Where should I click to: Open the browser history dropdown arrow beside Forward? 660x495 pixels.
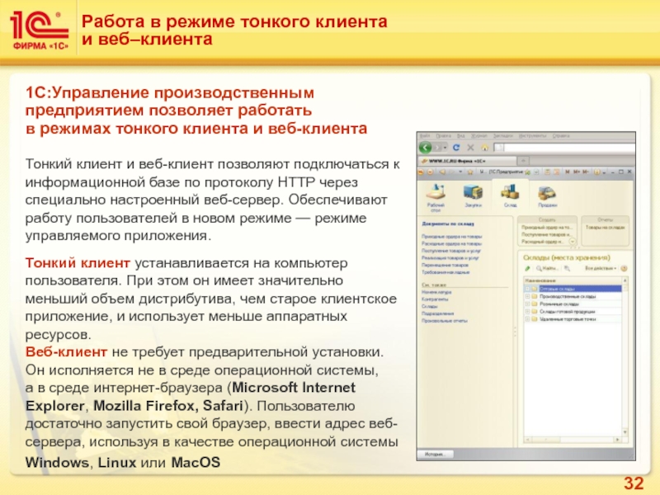click(x=445, y=148)
